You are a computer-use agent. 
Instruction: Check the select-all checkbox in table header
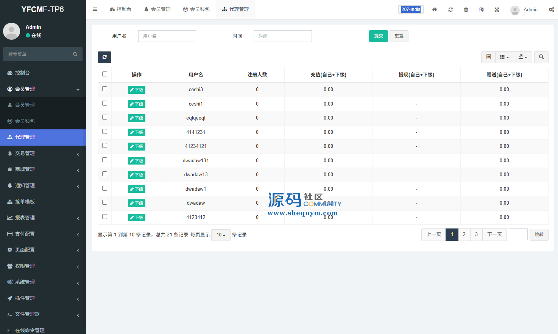click(105, 74)
